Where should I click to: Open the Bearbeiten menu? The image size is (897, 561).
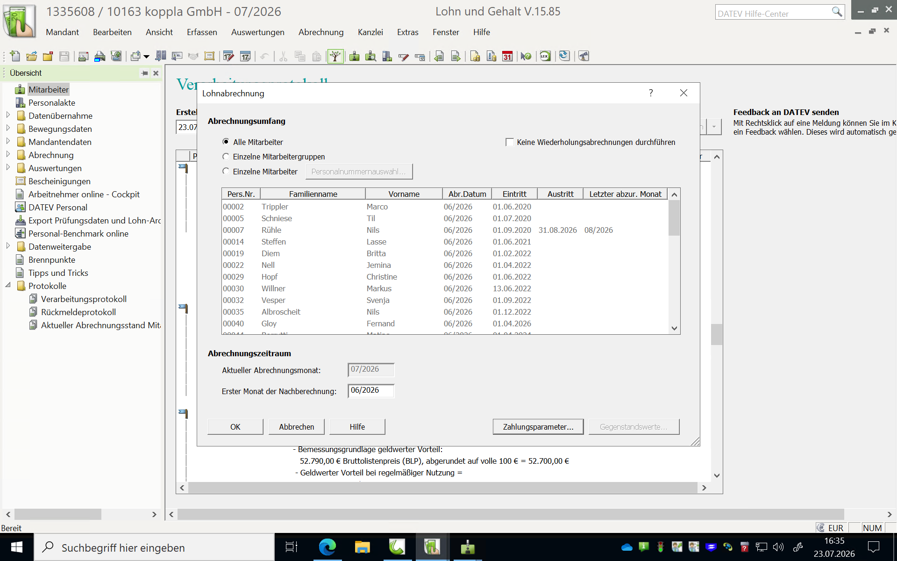(112, 32)
